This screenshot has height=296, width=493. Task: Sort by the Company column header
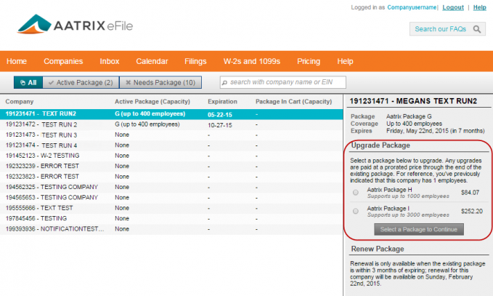20,101
